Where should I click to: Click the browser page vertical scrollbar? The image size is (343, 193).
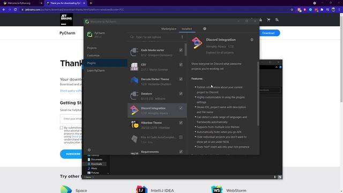click(x=341, y=59)
